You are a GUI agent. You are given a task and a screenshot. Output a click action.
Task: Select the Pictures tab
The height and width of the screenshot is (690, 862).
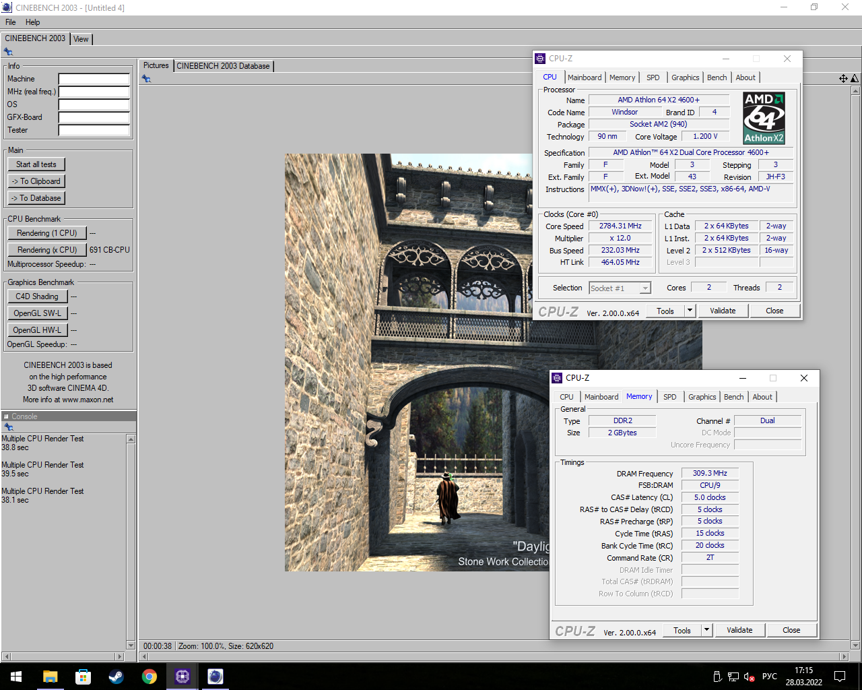point(156,65)
